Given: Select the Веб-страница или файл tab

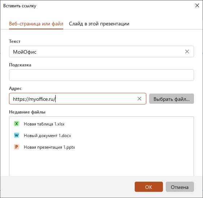Looking at the screenshot, I should coord(36,24).
